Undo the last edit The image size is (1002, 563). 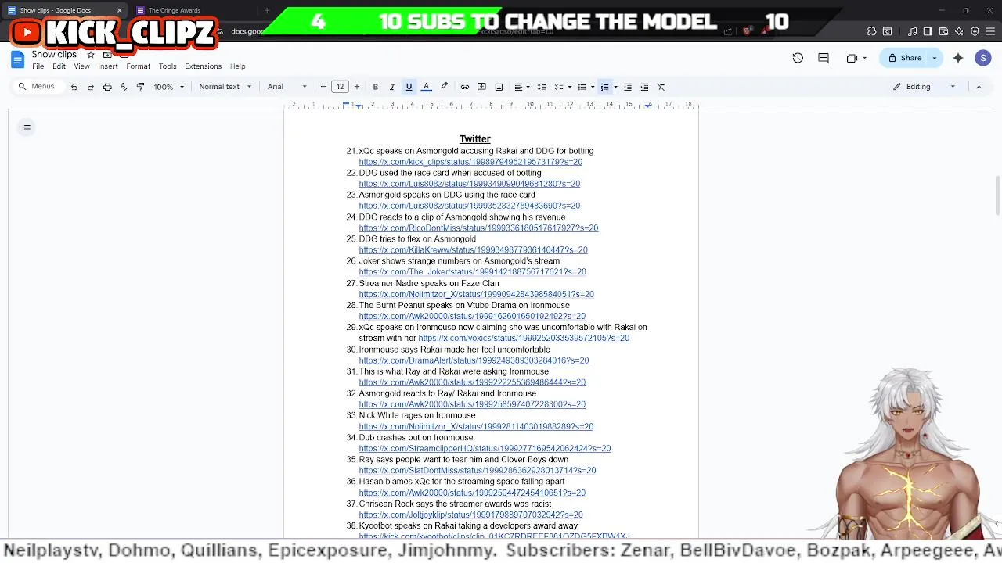pyautogui.click(x=74, y=87)
